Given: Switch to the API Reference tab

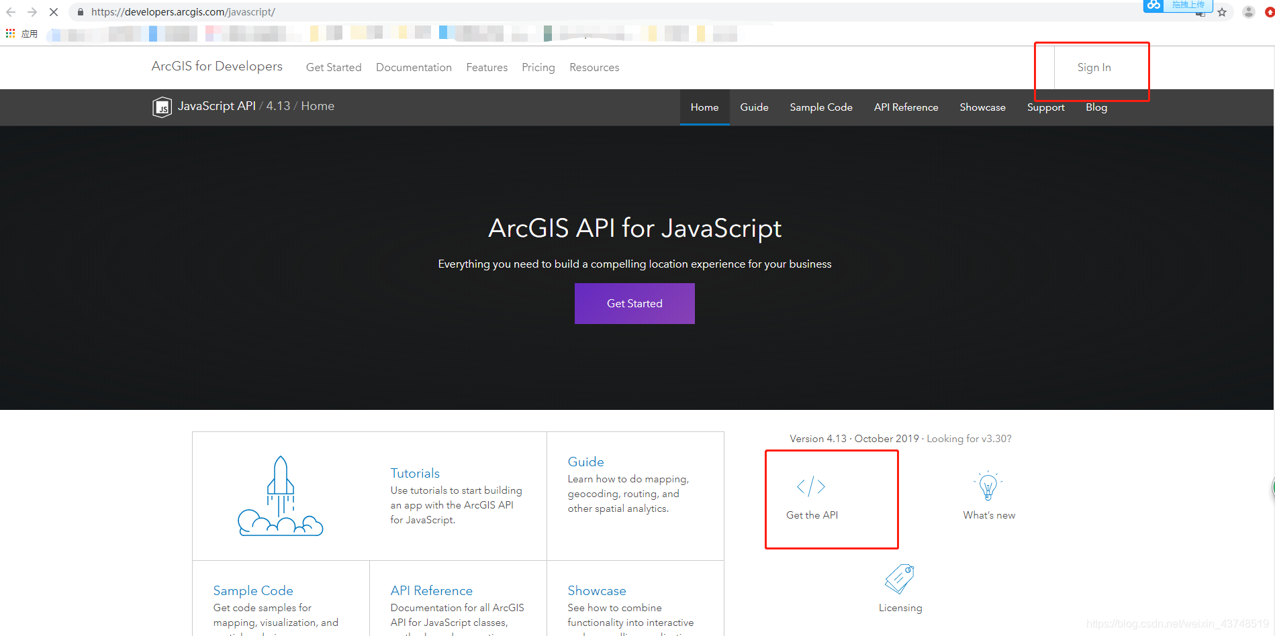Looking at the screenshot, I should pyautogui.click(x=906, y=107).
